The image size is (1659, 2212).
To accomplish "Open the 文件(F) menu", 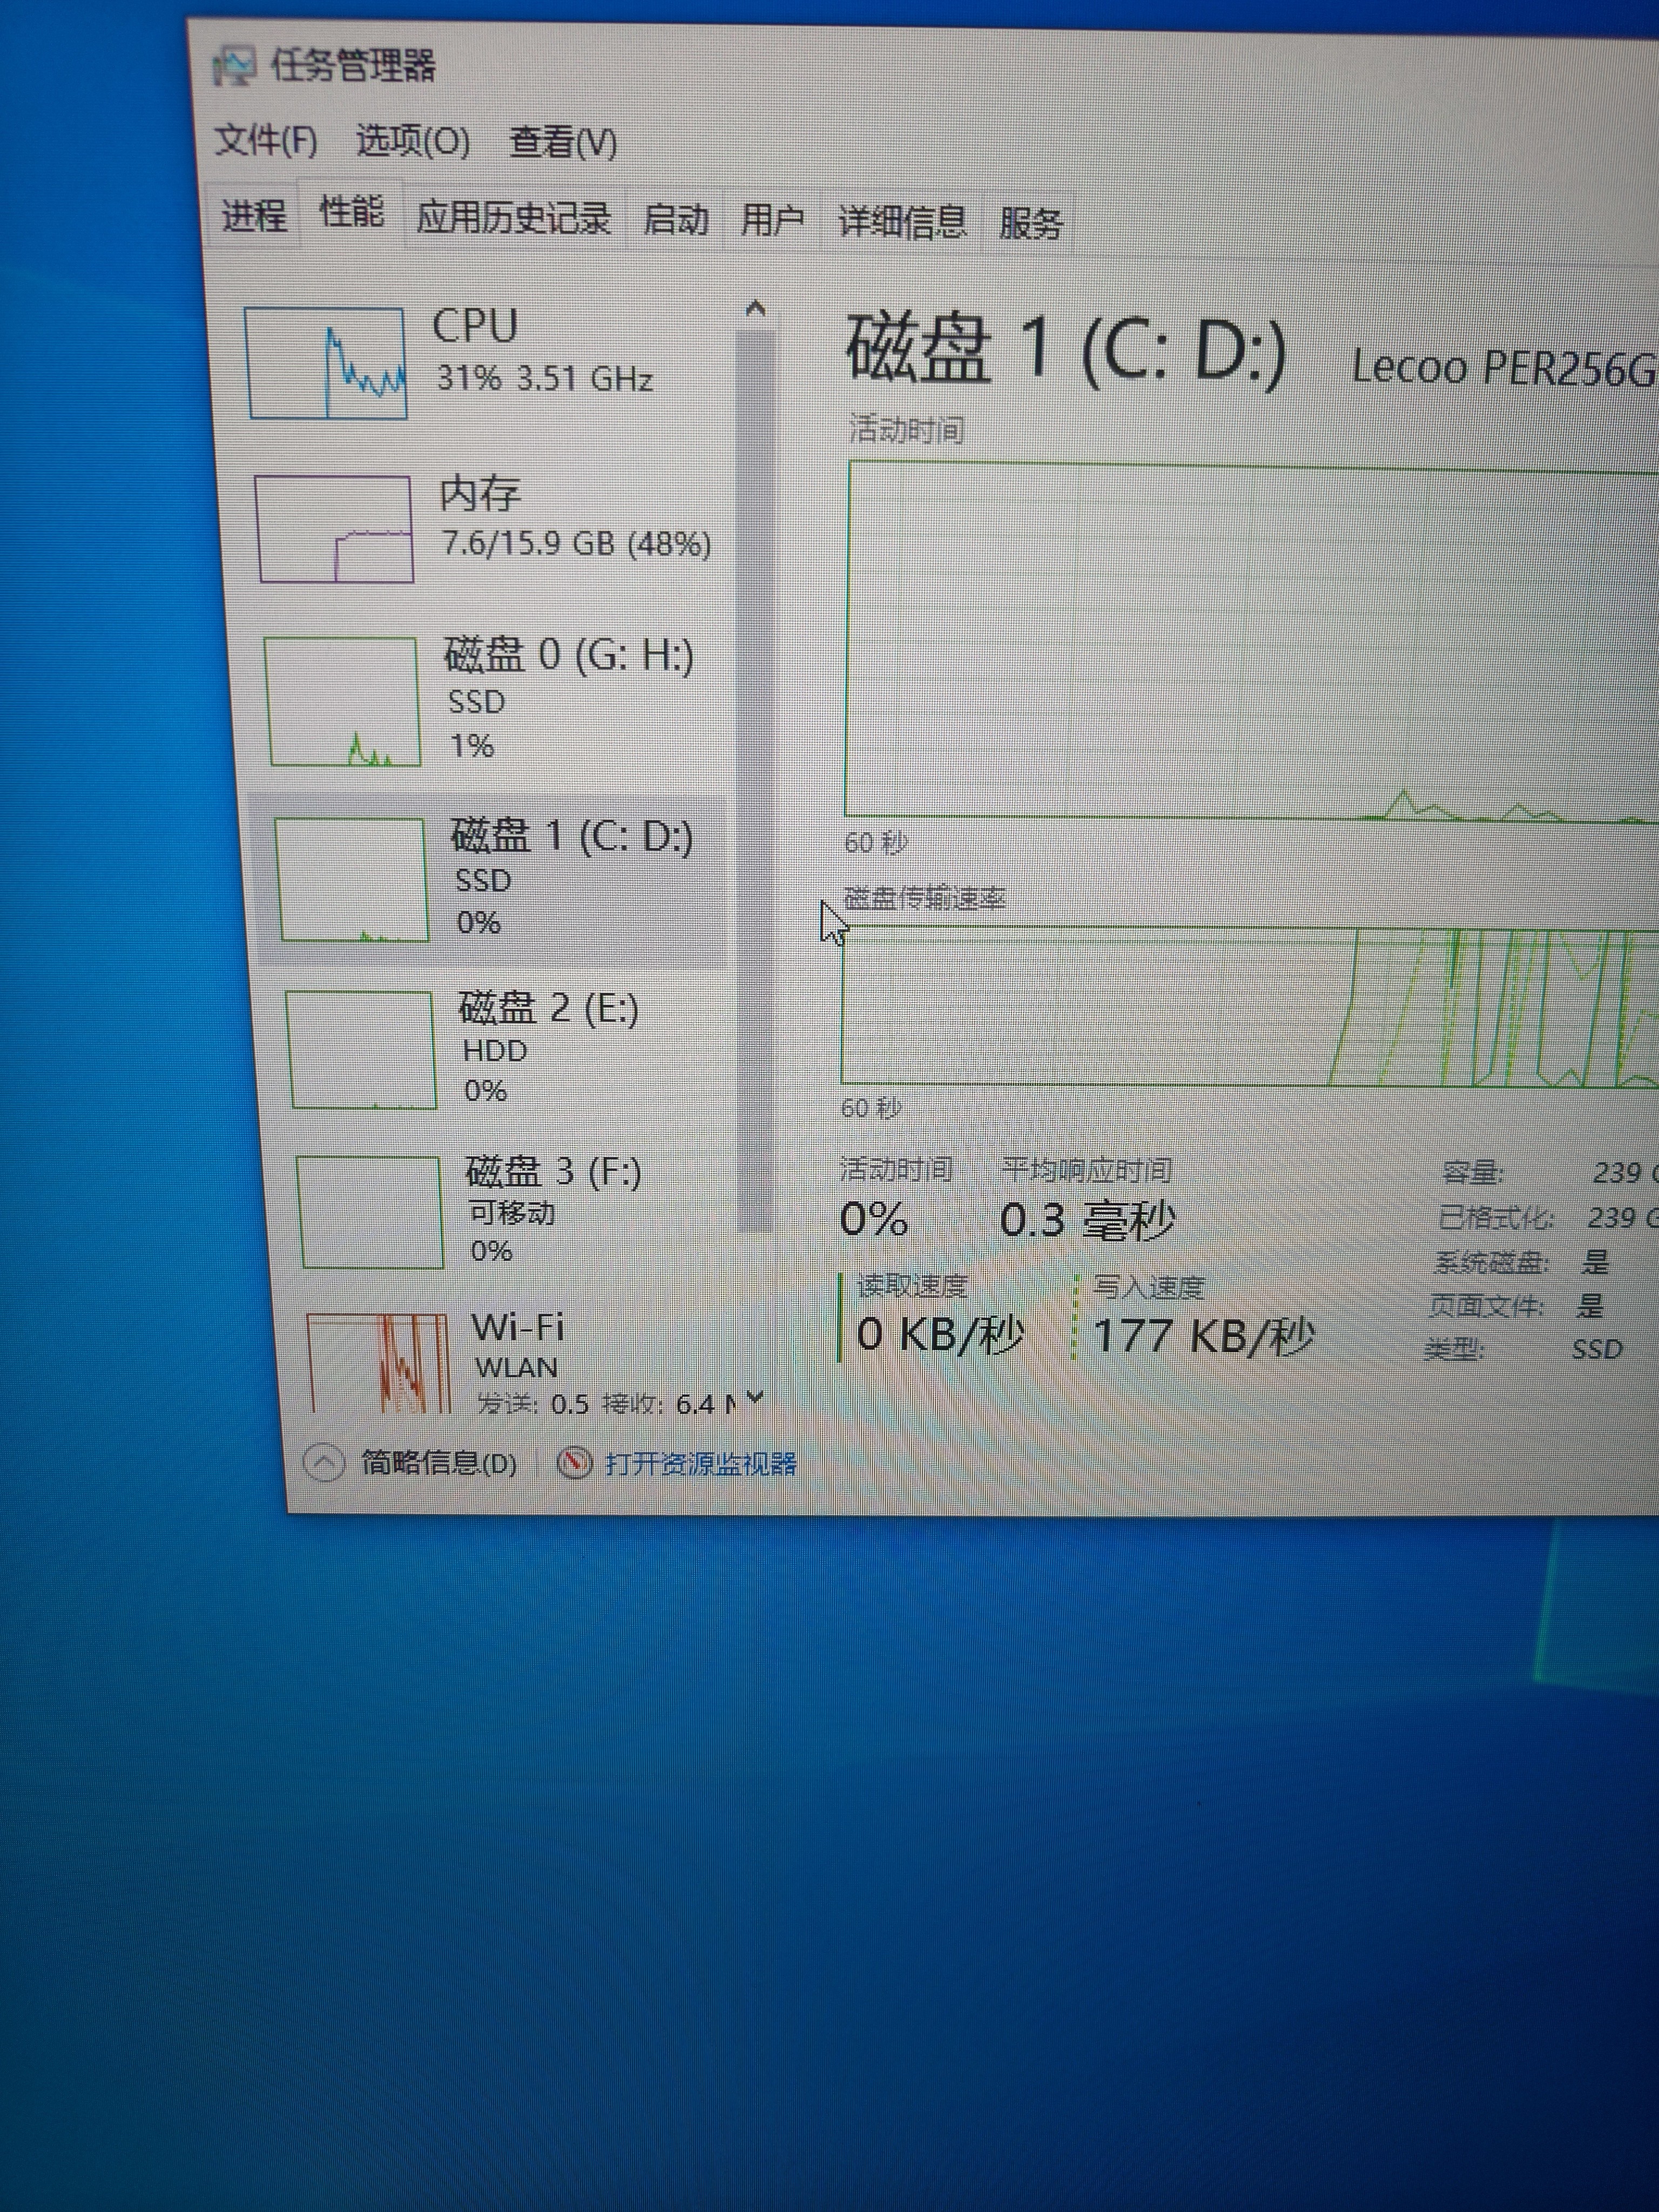I will (266, 140).
